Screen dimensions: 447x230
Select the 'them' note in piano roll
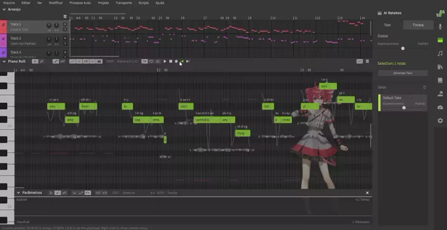click(x=89, y=106)
